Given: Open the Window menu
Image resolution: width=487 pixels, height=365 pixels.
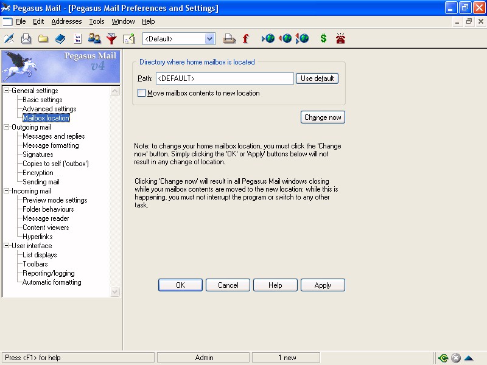Looking at the screenshot, I should coord(123,21).
